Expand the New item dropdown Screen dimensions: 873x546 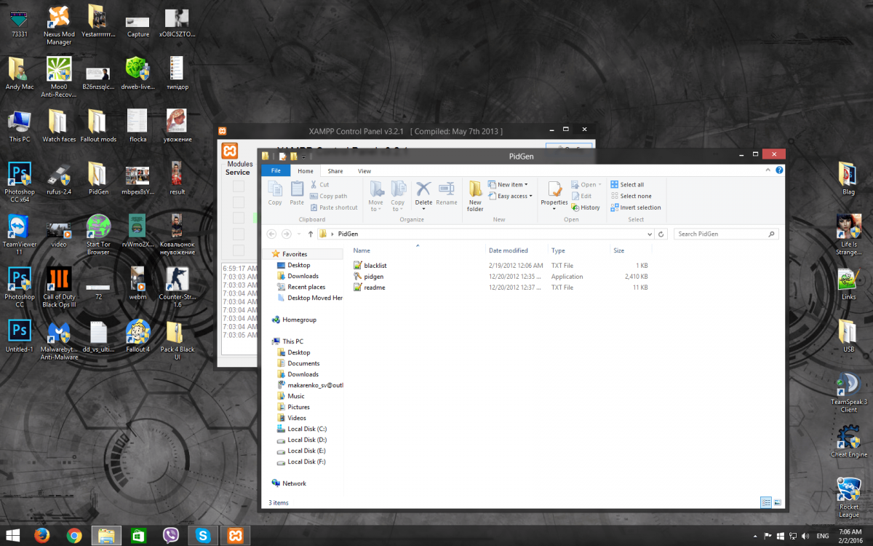pyautogui.click(x=512, y=185)
